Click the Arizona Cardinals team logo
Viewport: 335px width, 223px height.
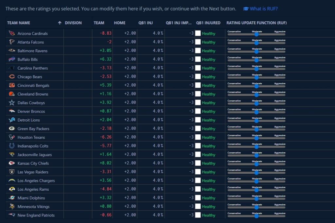[x=12, y=33]
